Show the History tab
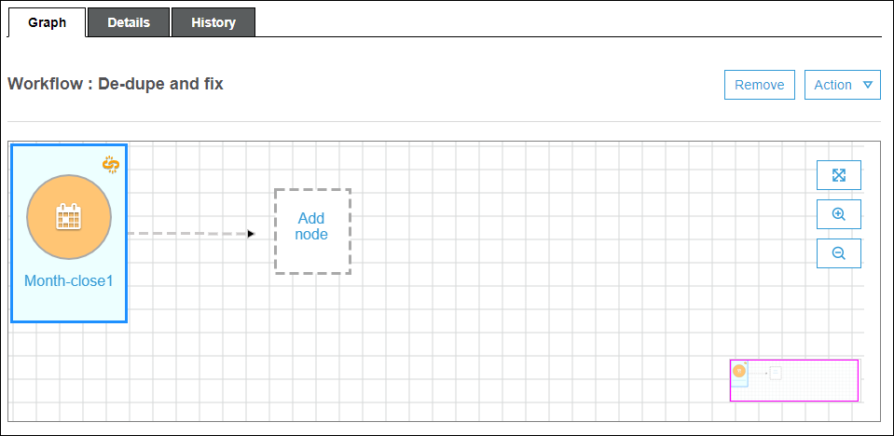Viewport: 894px width, 436px height. tap(213, 22)
